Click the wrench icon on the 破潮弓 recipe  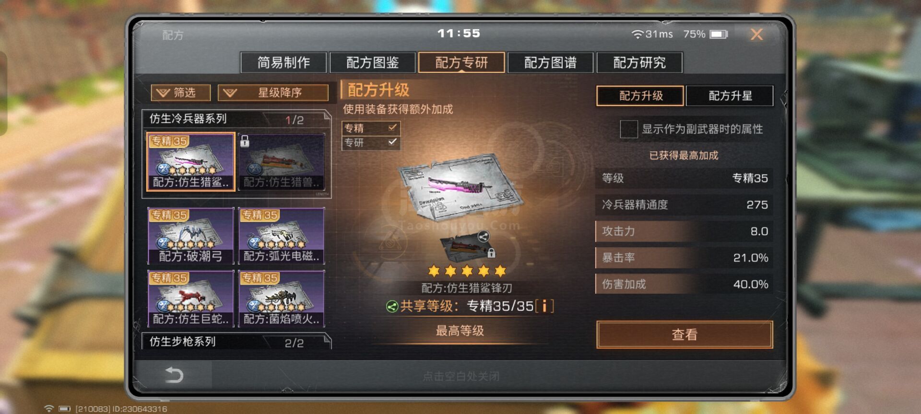click(164, 243)
